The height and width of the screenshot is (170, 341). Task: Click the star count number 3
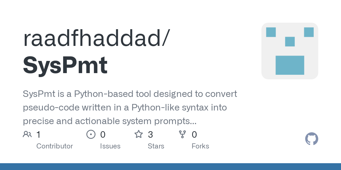click(x=150, y=135)
